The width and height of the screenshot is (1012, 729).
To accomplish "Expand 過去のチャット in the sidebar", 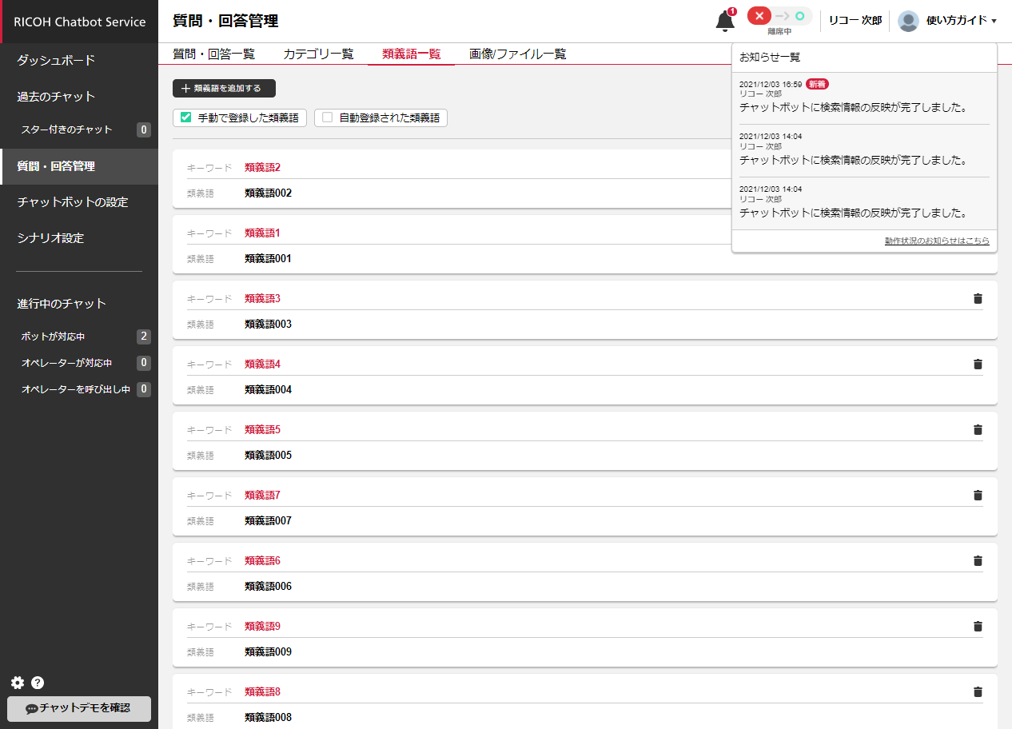I will click(x=56, y=97).
